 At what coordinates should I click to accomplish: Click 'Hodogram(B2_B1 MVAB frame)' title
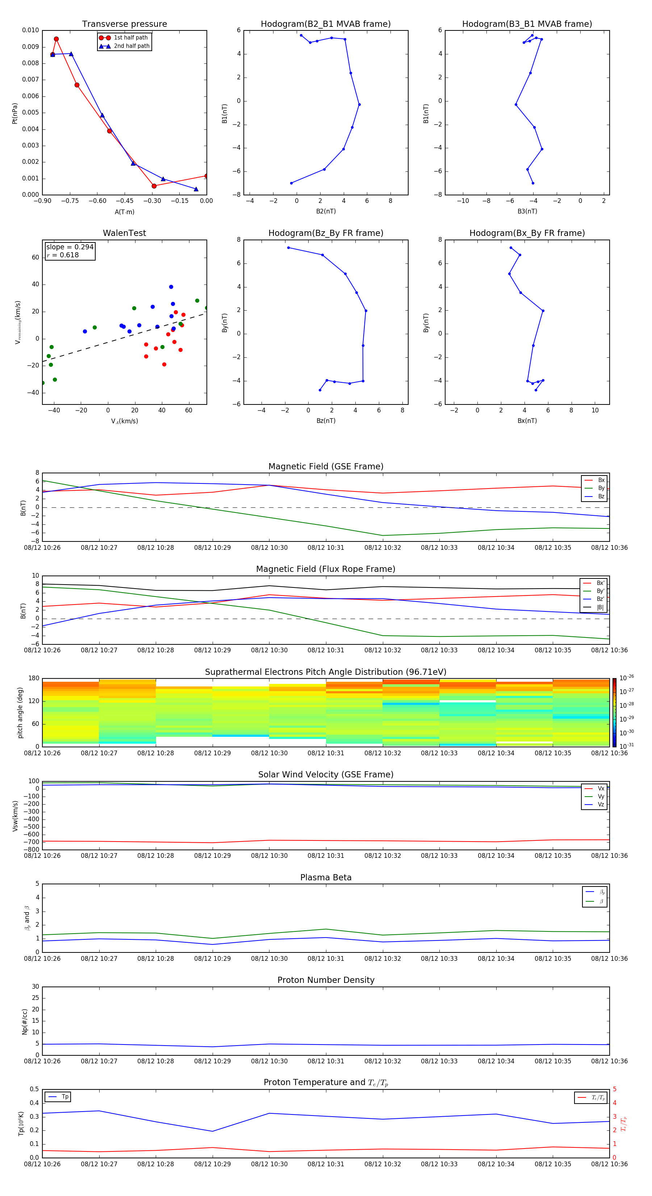tap(326, 24)
